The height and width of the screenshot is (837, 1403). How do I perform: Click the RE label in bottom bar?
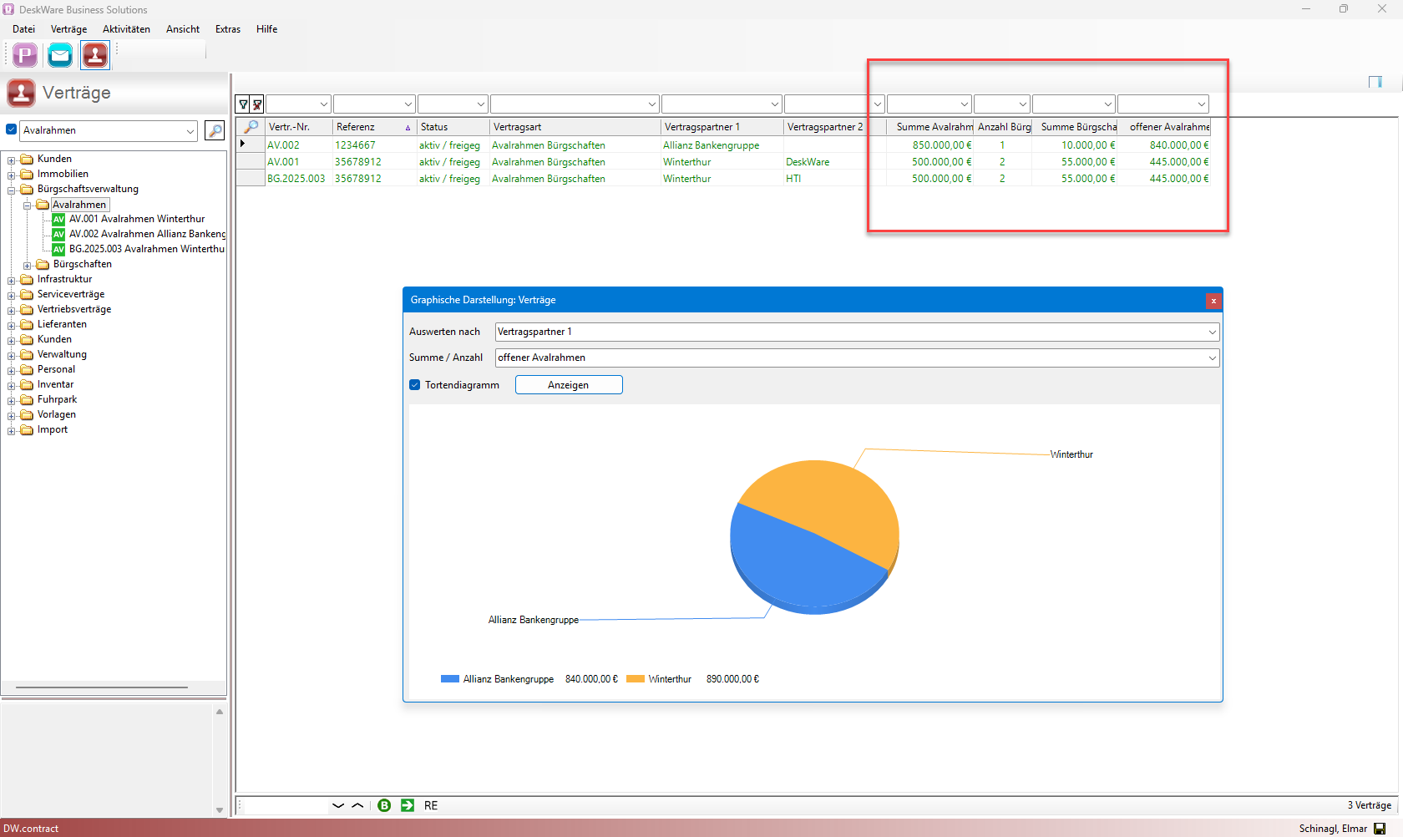431,805
